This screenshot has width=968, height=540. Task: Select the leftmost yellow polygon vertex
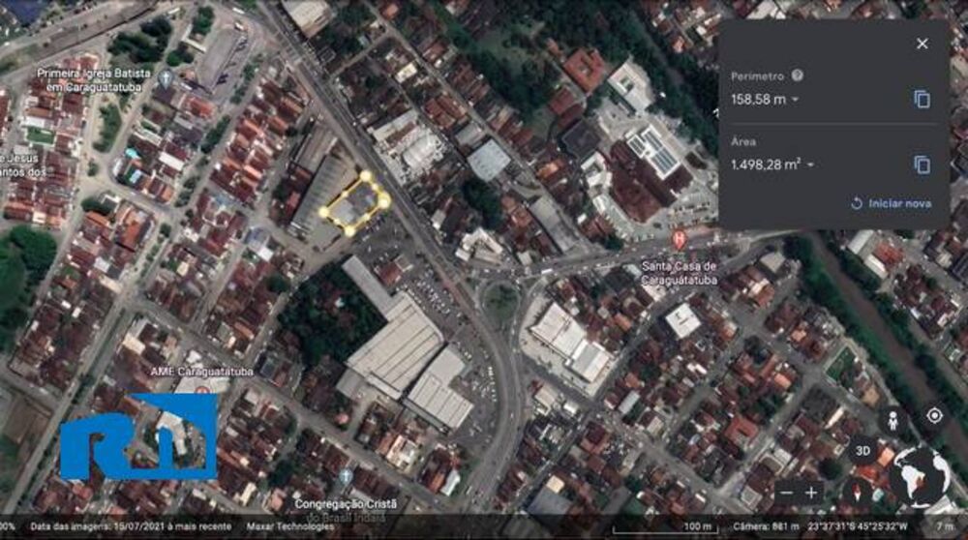324,212
